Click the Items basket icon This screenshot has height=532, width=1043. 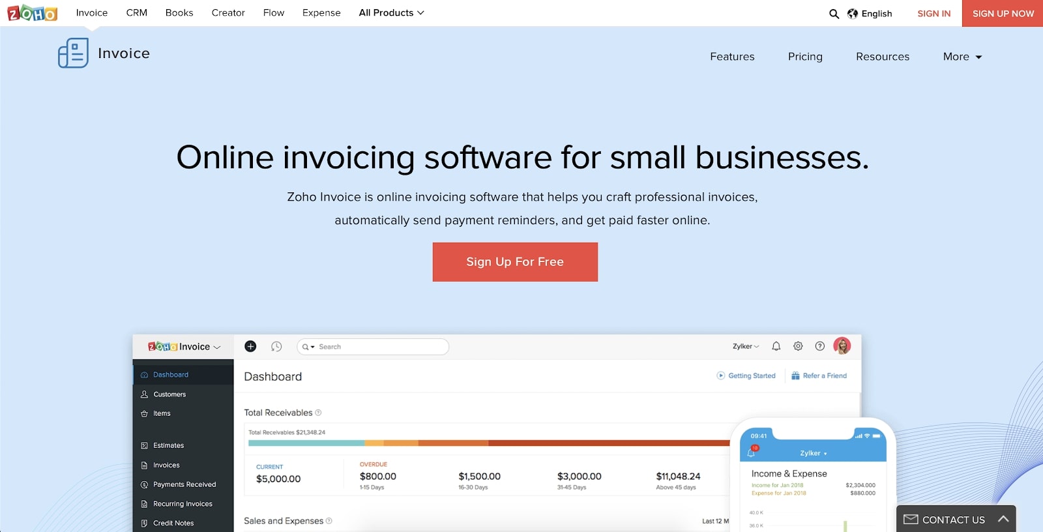(x=144, y=413)
